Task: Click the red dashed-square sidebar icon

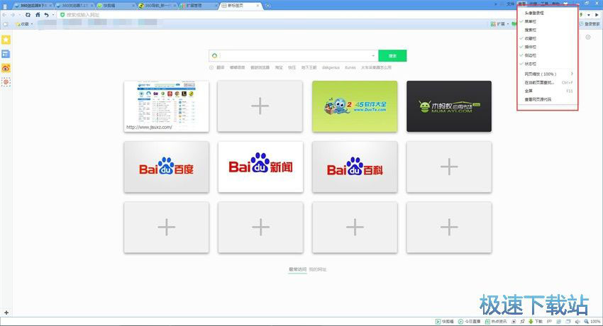Action: (x=6, y=82)
